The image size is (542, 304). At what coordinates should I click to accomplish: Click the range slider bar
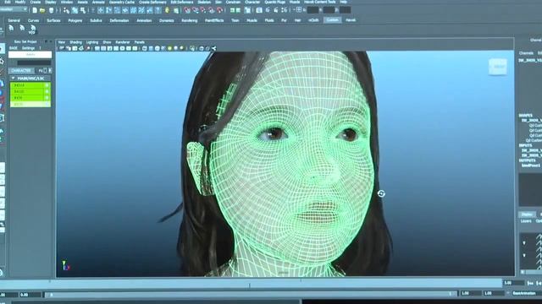point(251,294)
